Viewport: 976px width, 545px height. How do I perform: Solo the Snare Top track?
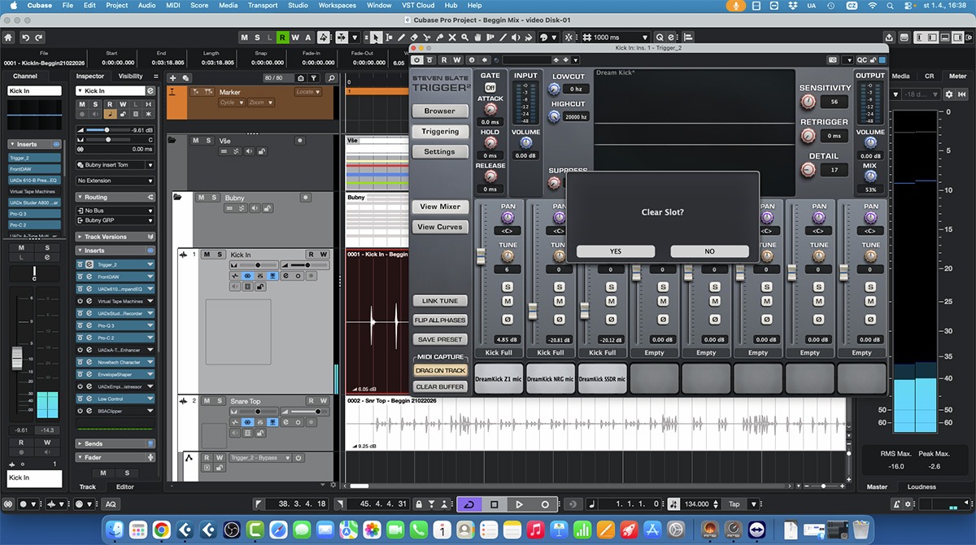click(x=219, y=401)
